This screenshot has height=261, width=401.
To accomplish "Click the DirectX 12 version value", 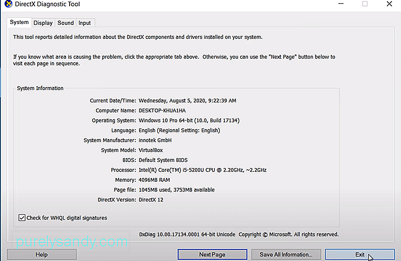I will click(x=151, y=200).
